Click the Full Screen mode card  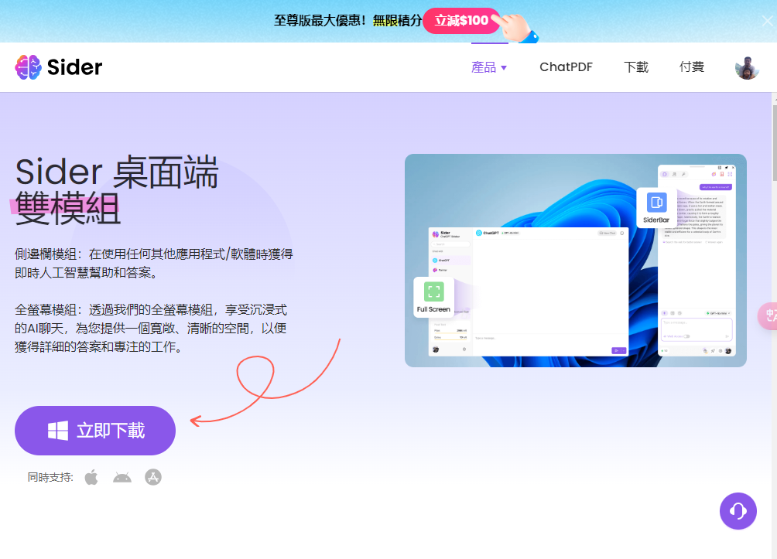pos(433,297)
